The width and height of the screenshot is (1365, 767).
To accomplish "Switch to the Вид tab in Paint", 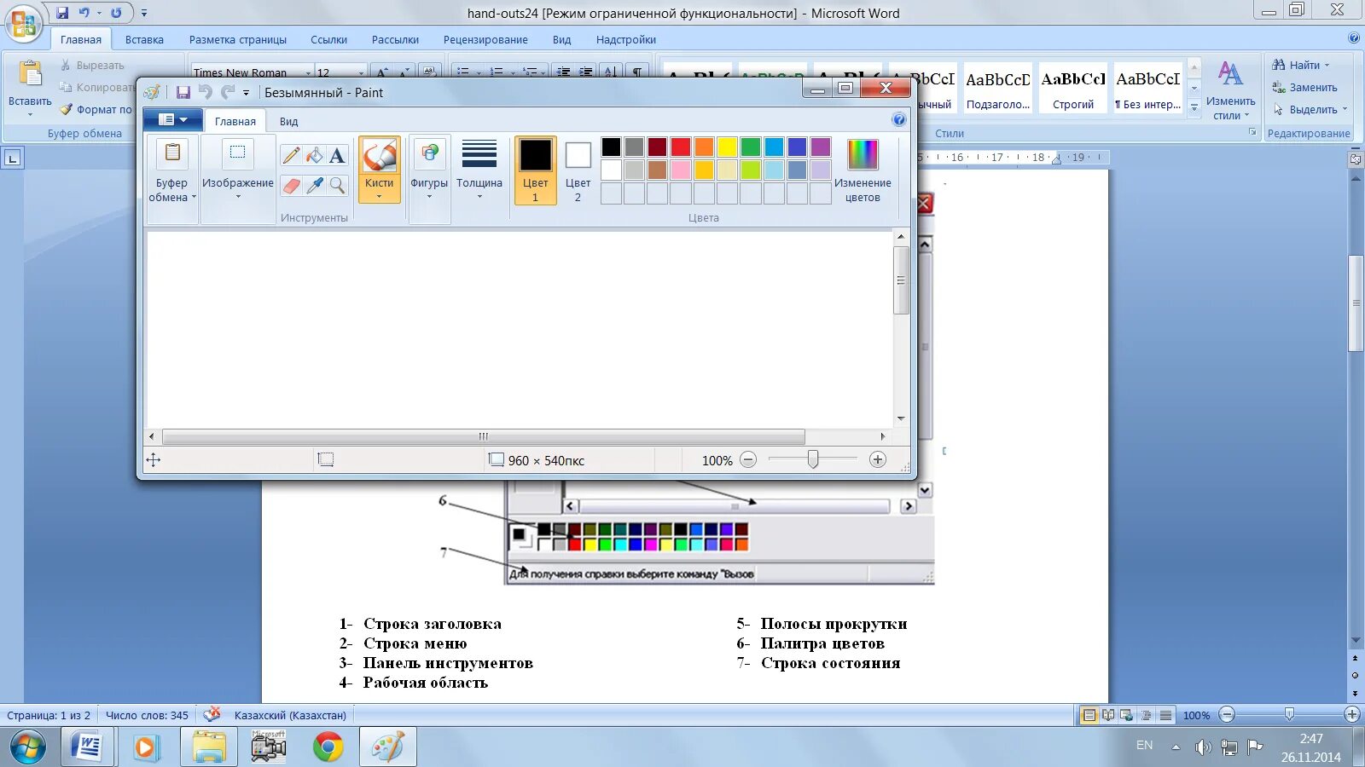I will coord(288,121).
